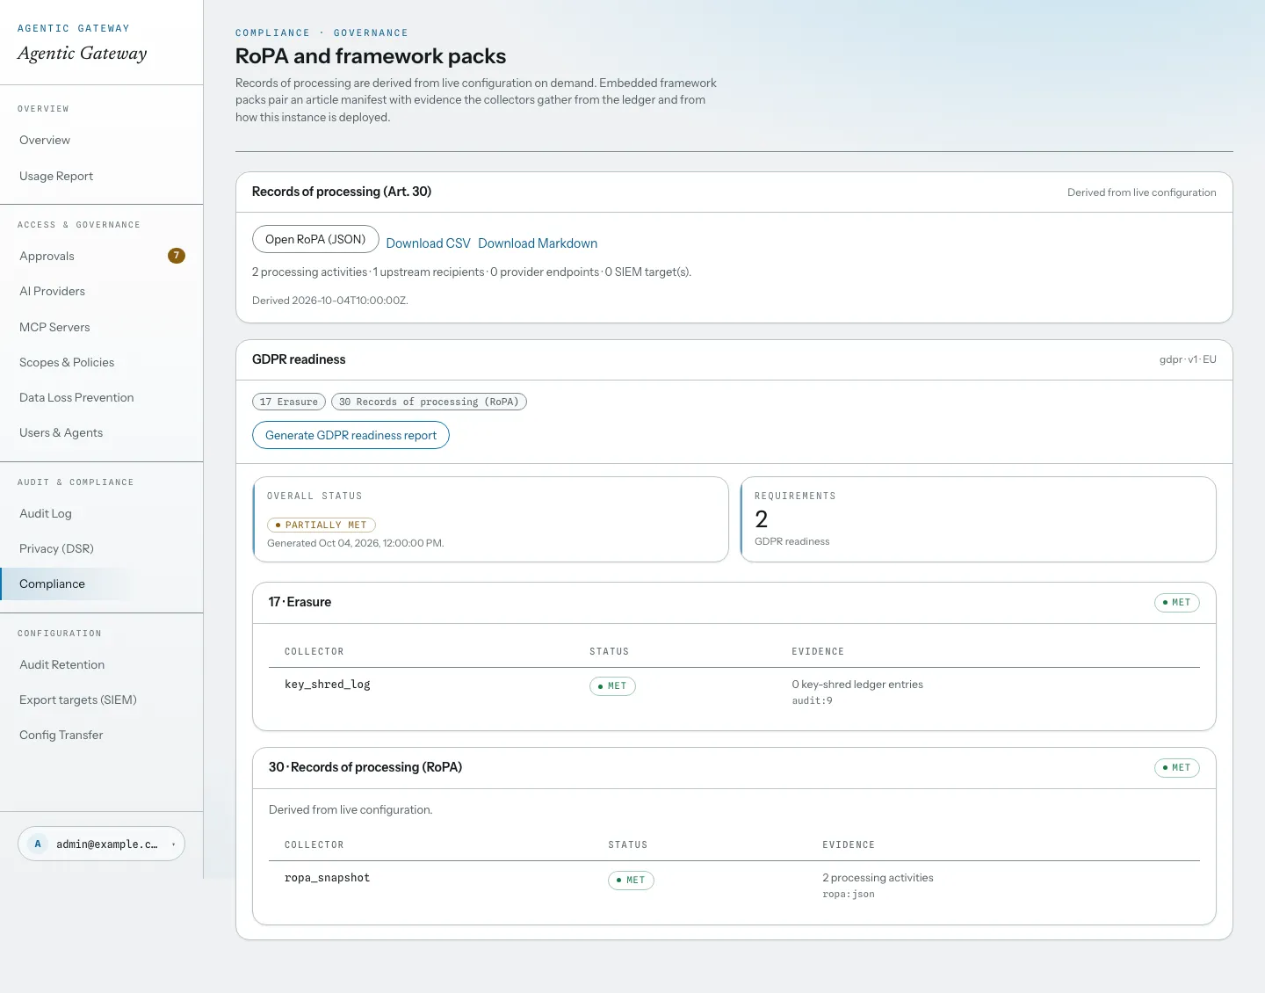Click 'Records of processing (Art. 30)' heading
This screenshot has height=993, width=1265.
click(342, 192)
